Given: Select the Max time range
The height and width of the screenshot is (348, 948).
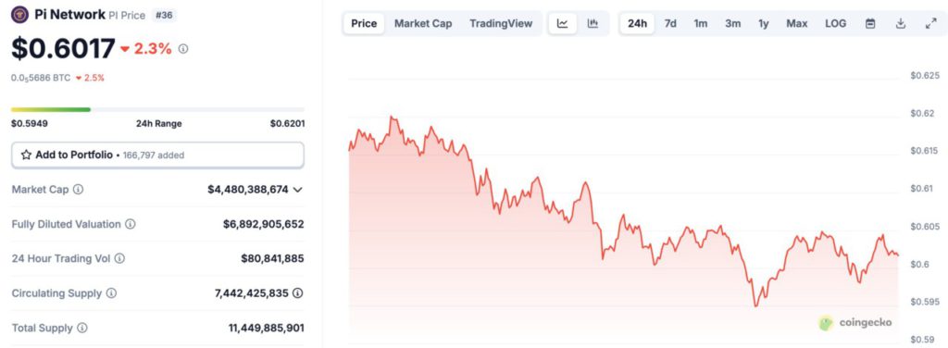Looking at the screenshot, I should tap(797, 23).
